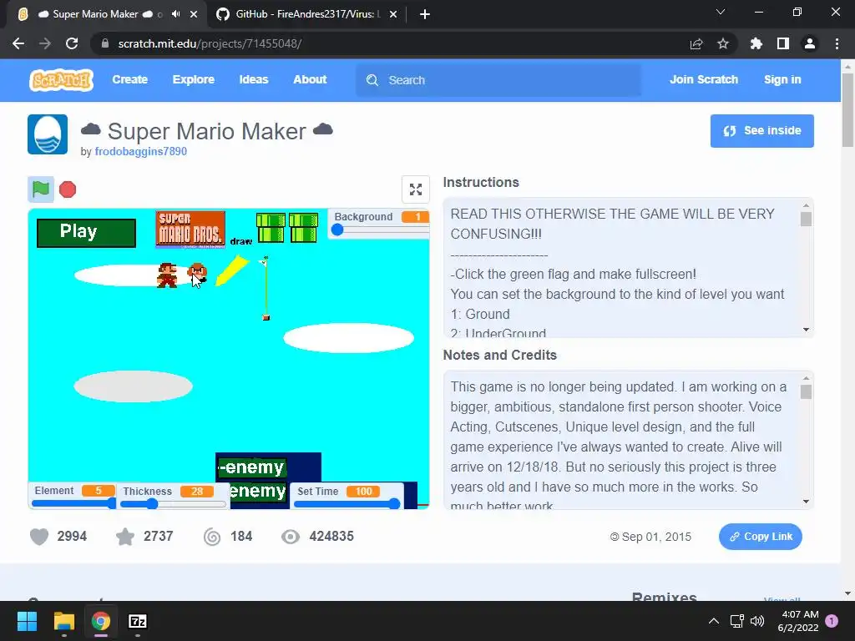Enter fullscreen mode for the stage

point(416,189)
